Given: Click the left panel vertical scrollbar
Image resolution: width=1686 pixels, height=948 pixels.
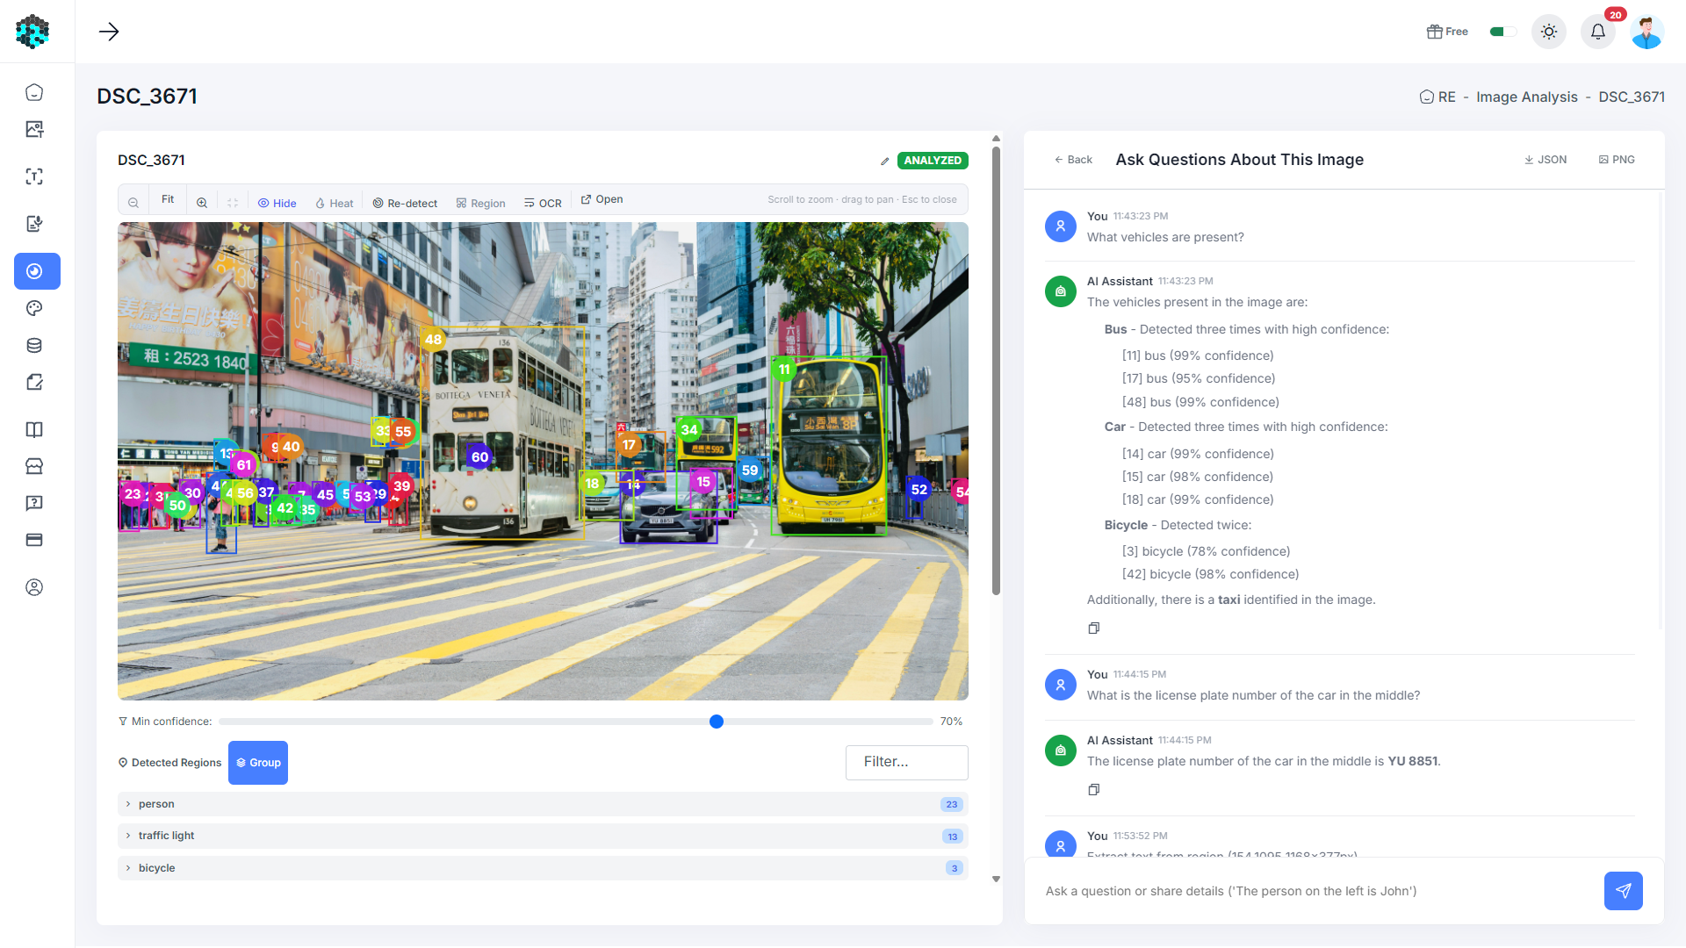Looking at the screenshot, I should tap(996, 372).
